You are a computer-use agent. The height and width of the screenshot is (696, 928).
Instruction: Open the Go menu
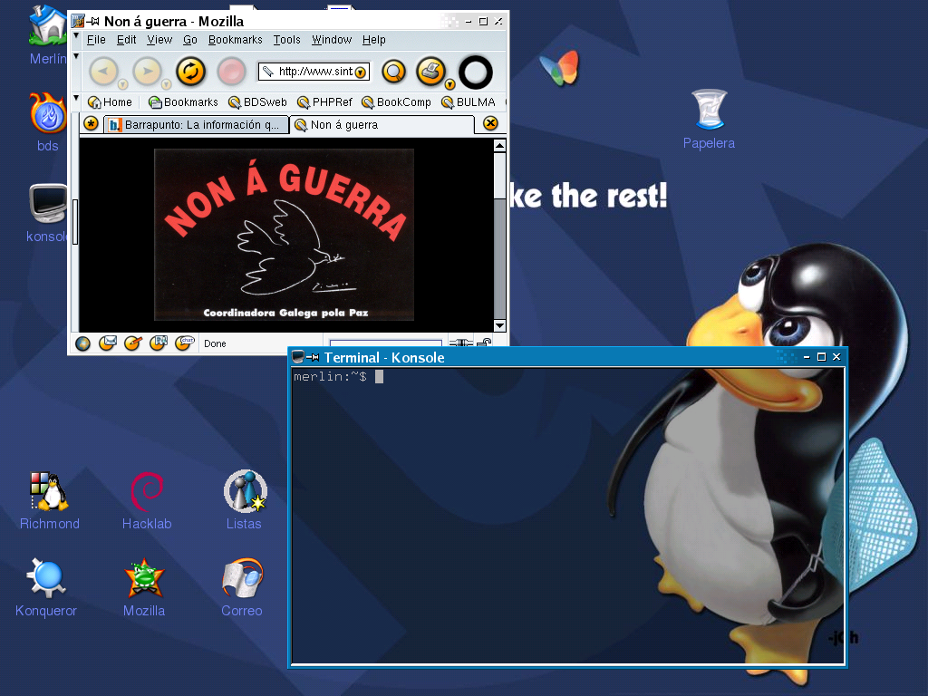tap(190, 40)
